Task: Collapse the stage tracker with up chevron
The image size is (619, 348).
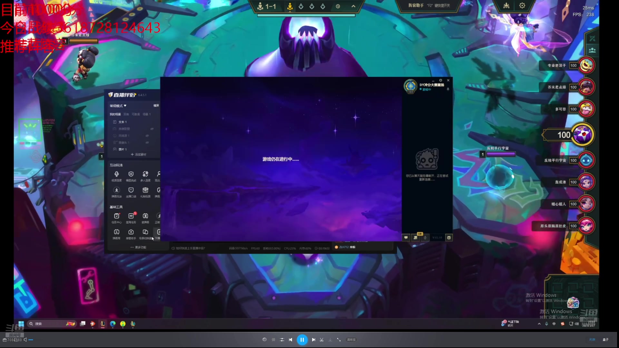Action: [x=353, y=6]
